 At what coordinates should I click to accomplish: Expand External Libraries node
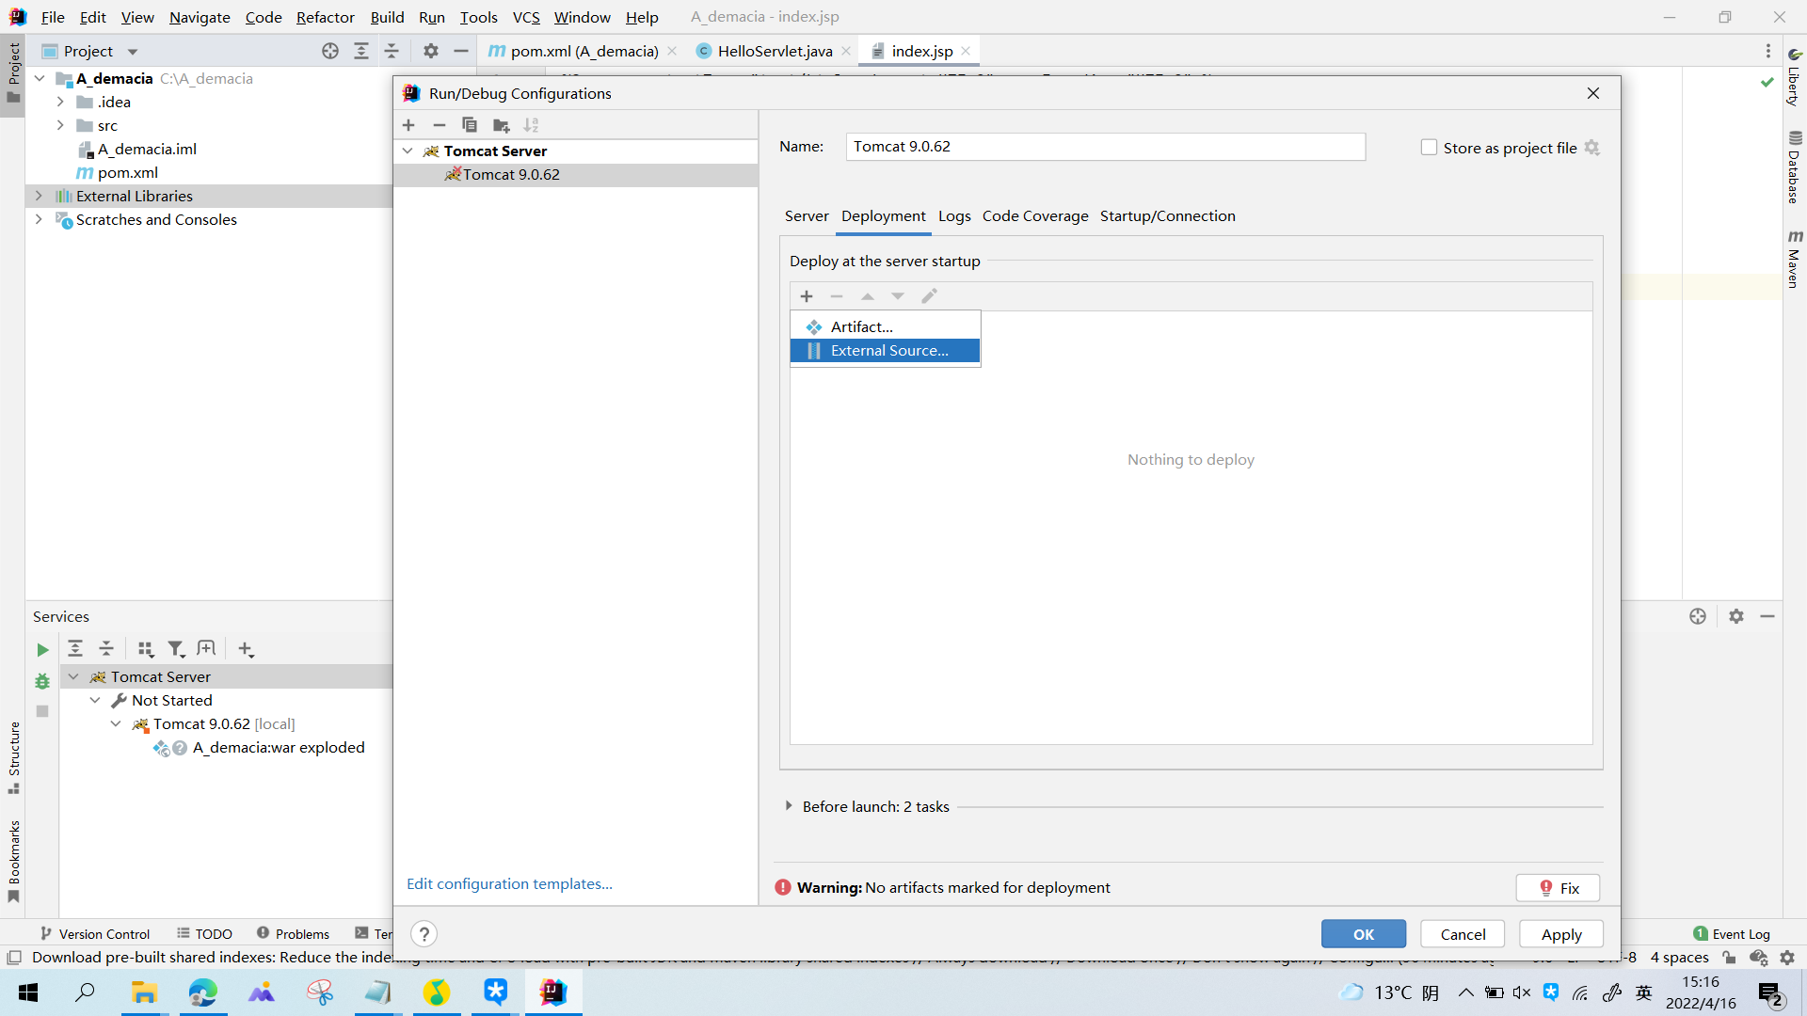(x=39, y=196)
